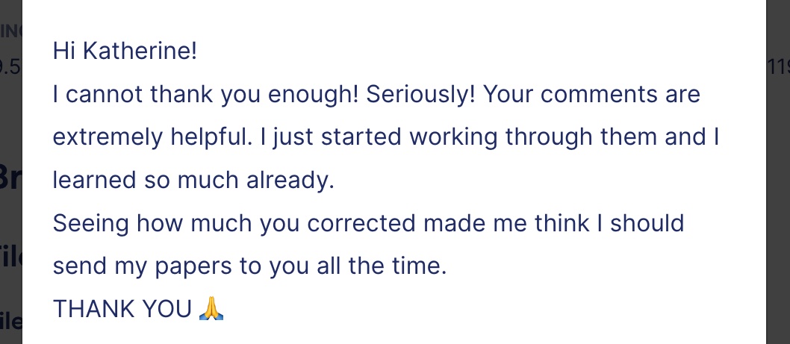
Task: Click the "learned so much already." line
Action: point(193,180)
